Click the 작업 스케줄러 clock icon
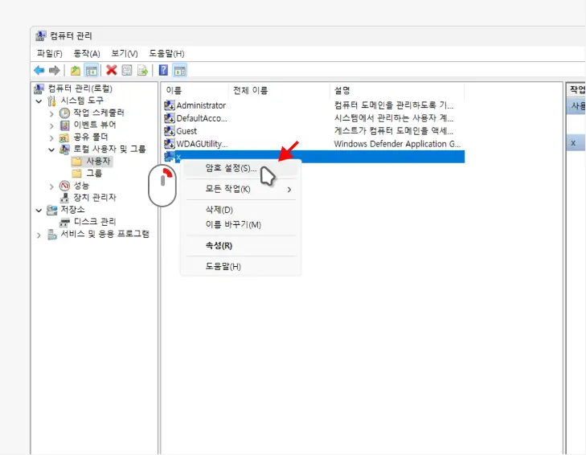Viewport: 586px width, 455px height. tap(64, 113)
